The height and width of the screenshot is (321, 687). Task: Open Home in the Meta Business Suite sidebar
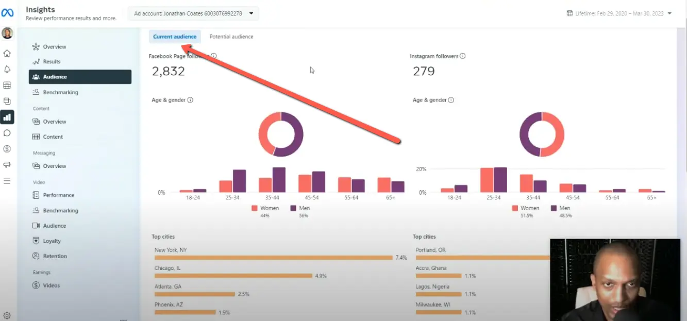(x=7, y=53)
